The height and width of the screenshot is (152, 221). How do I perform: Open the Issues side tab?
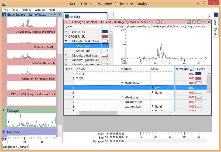point(215,19)
